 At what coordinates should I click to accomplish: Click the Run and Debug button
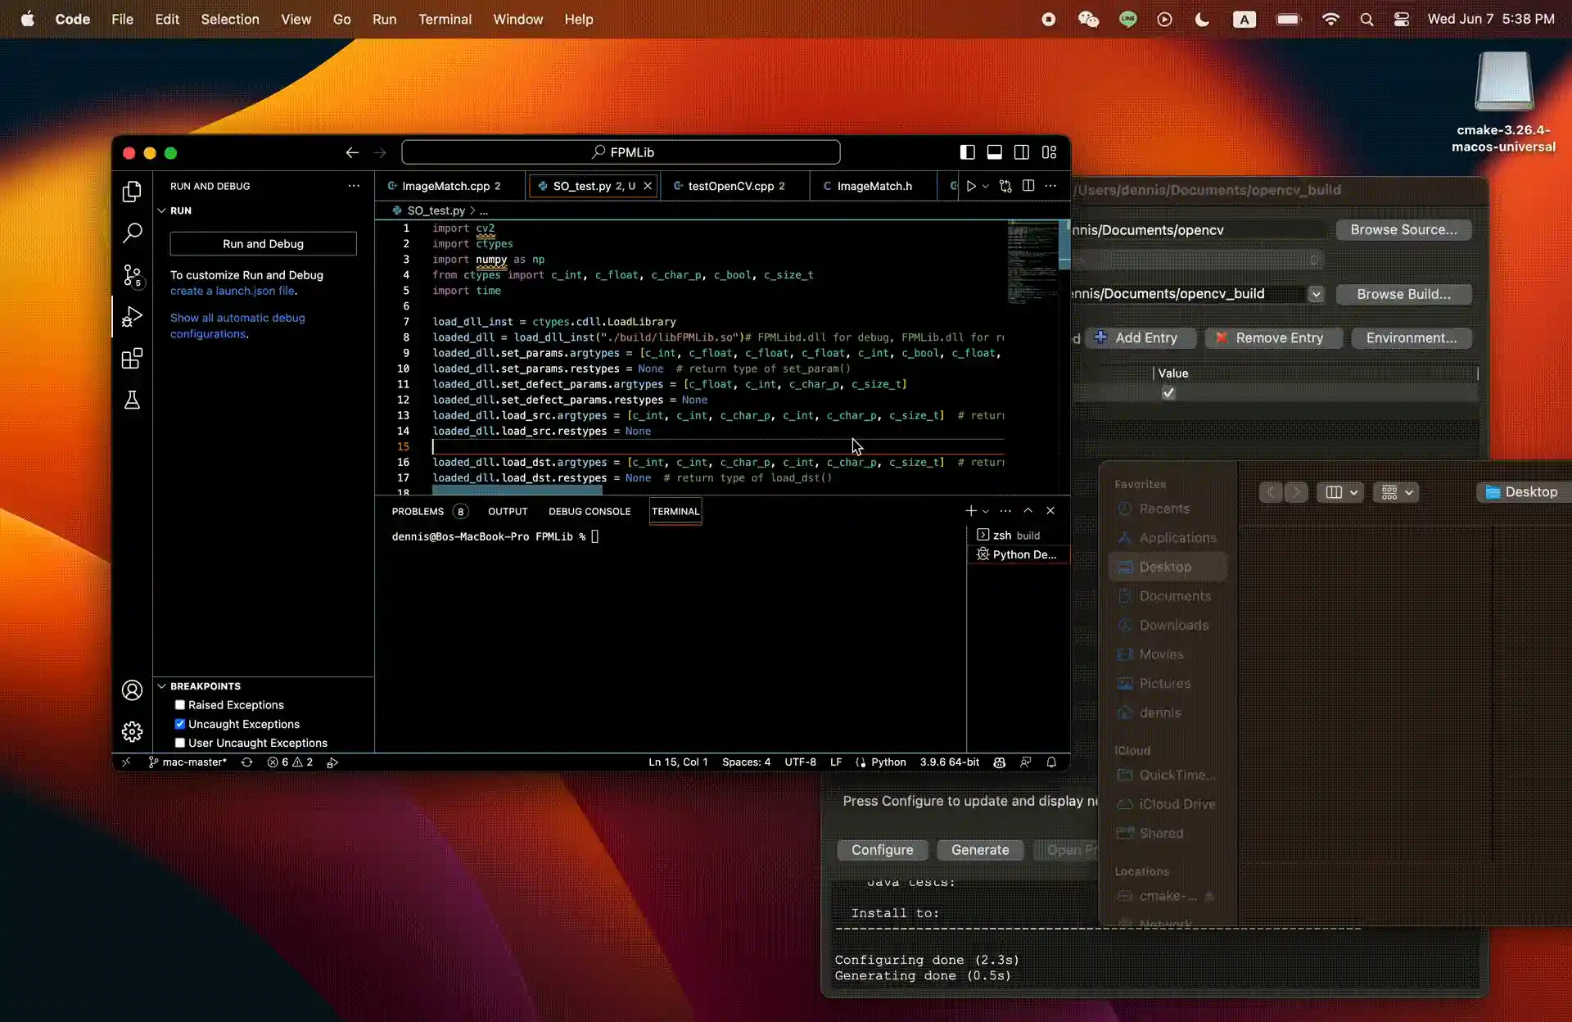[x=263, y=244]
